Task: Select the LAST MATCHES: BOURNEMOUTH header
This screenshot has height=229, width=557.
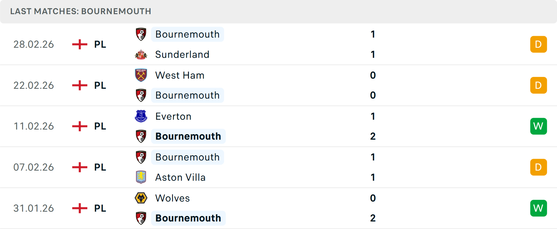Action: (80, 11)
